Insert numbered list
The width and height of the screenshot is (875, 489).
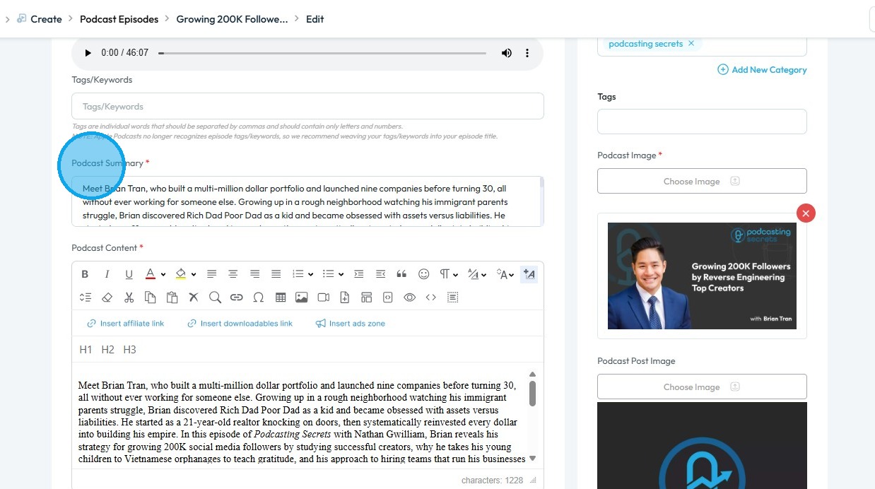(x=298, y=274)
